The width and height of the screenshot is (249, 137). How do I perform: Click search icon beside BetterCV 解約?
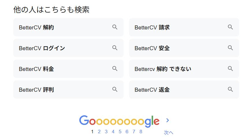click(115, 27)
